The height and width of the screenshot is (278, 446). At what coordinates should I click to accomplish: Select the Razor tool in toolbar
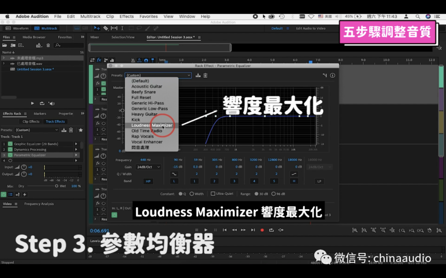point(106,28)
